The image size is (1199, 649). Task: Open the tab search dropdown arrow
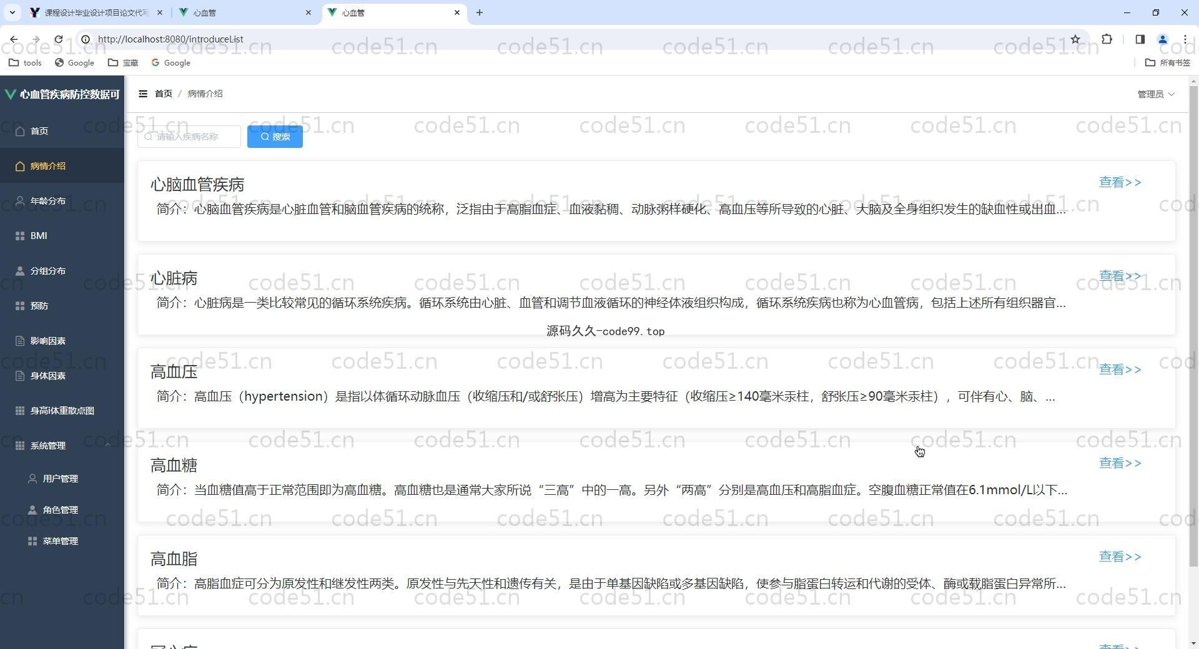[x=12, y=12]
